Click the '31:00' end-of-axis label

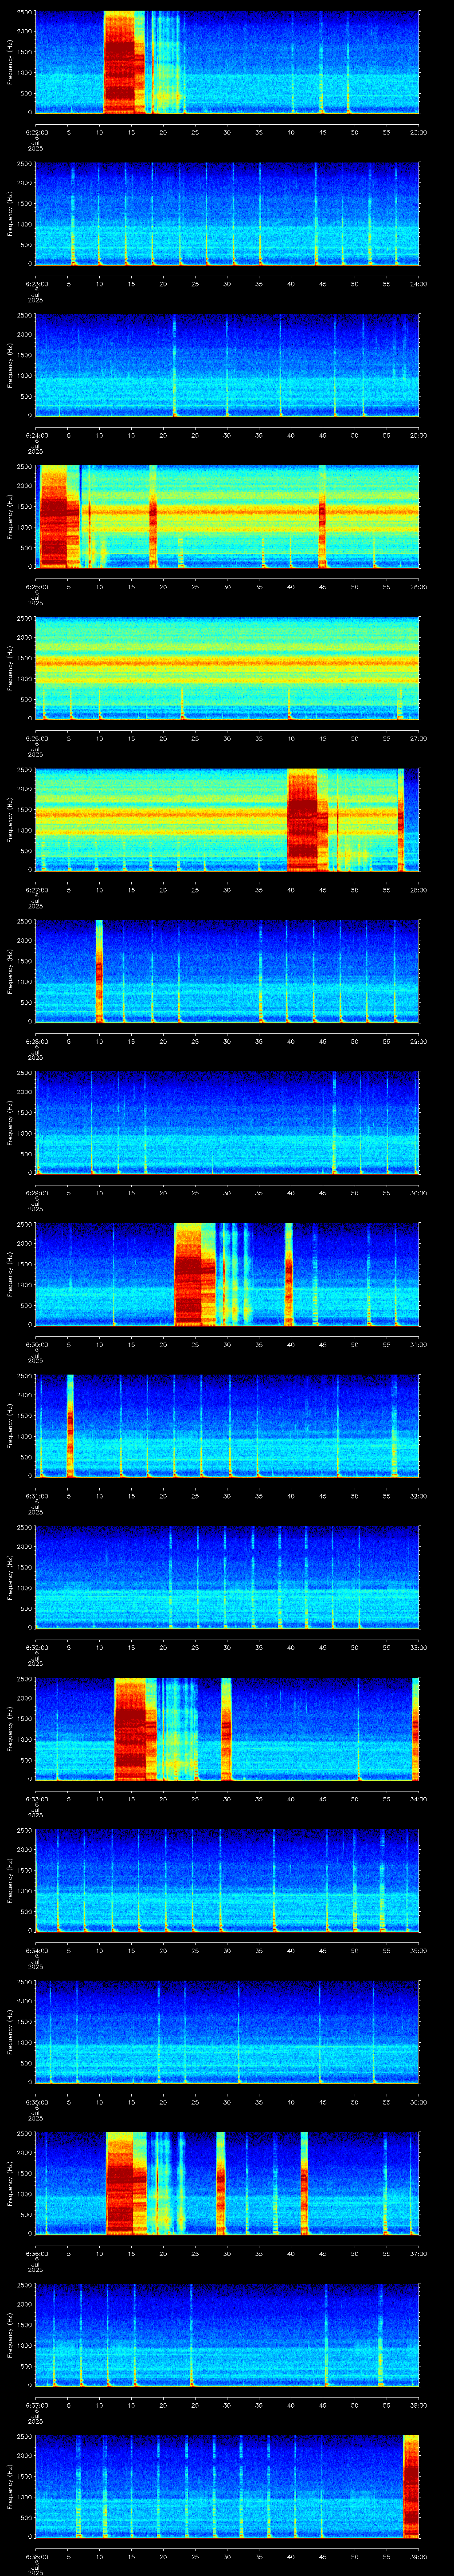pos(418,1344)
